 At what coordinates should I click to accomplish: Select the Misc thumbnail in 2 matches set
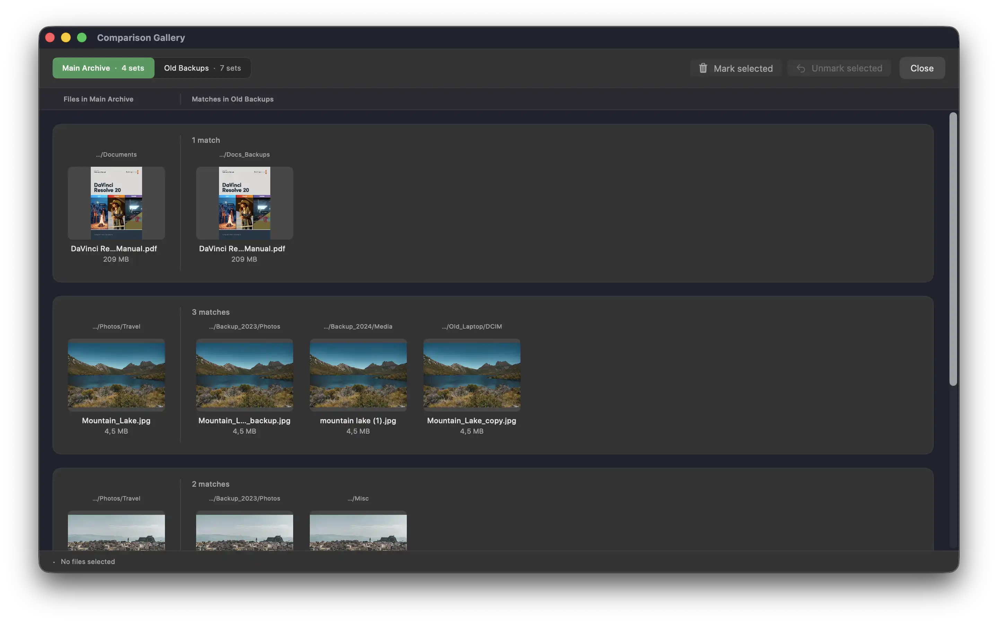click(358, 532)
